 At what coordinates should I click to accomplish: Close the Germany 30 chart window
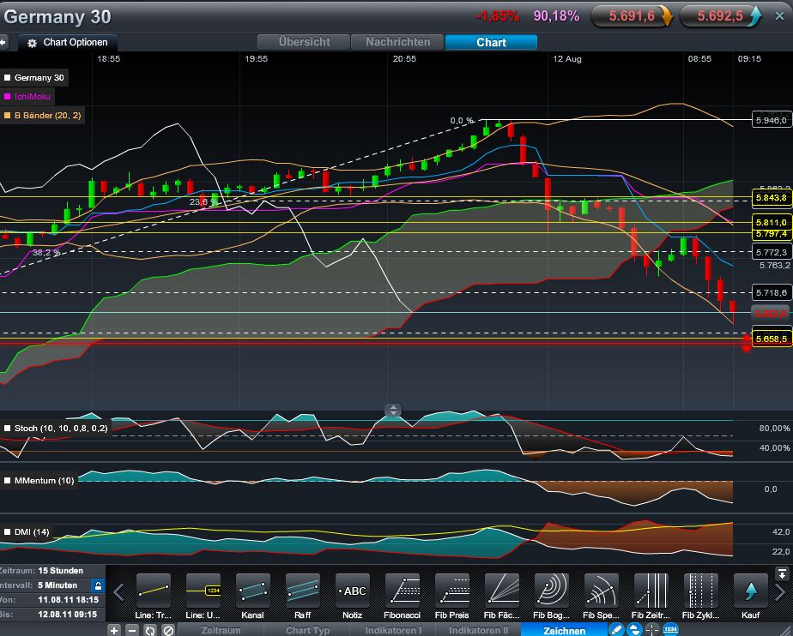[x=779, y=16]
